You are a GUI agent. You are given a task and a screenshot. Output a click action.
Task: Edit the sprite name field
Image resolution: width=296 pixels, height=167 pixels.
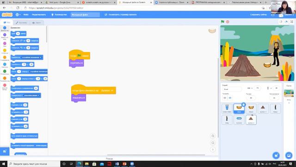[x=232, y=89]
